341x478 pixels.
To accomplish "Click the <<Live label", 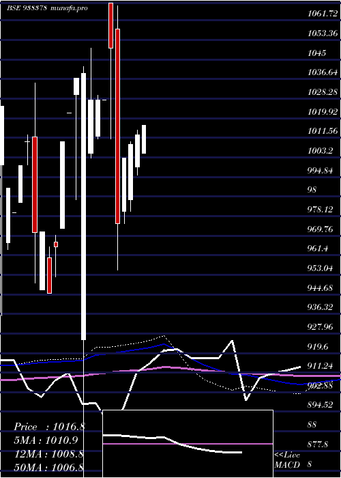I will click(x=287, y=455).
